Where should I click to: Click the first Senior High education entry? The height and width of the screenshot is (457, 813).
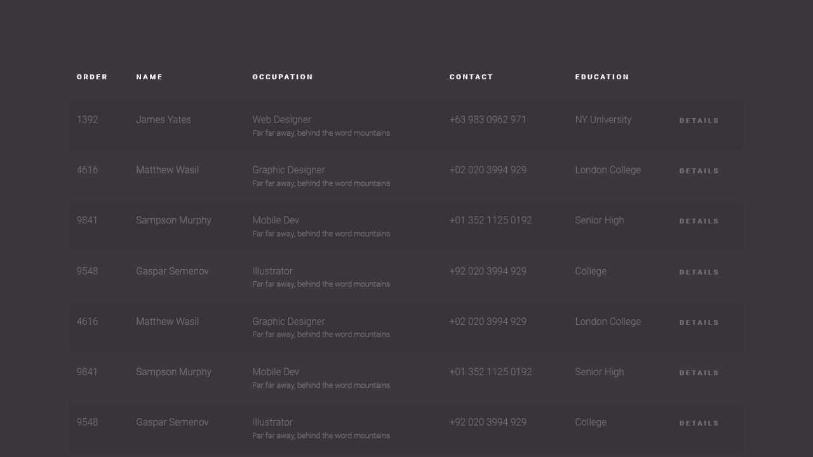coord(599,220)
